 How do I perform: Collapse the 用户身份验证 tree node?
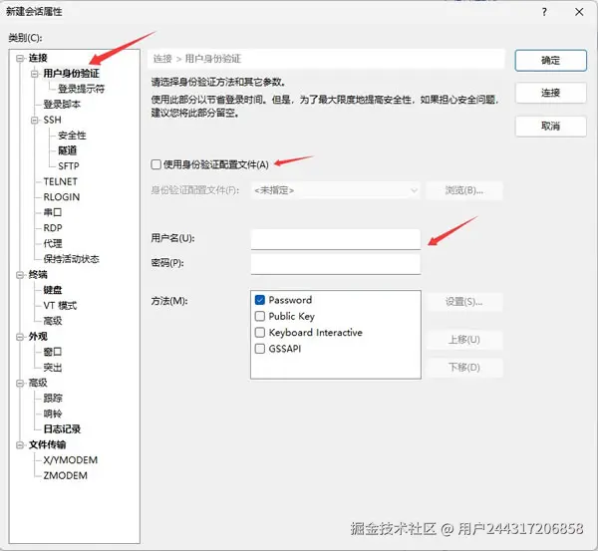click(x=34, y=74)
